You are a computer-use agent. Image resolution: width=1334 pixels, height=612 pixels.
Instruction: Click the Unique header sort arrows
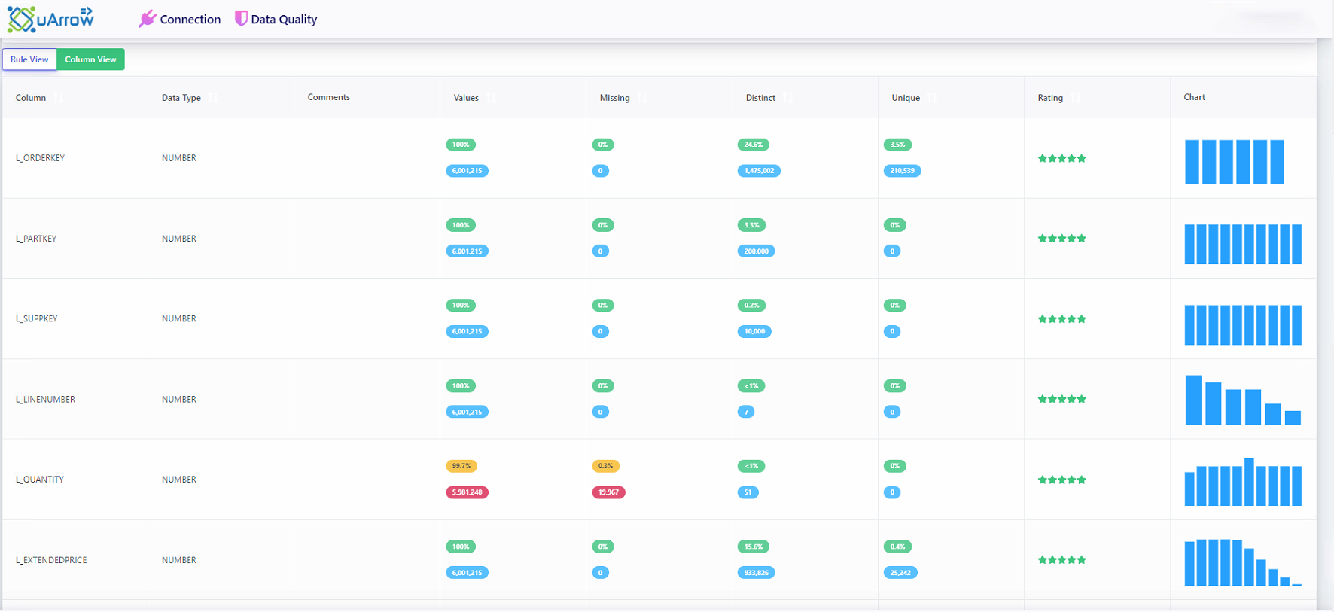pyautogui.click(x=932, y=98)
